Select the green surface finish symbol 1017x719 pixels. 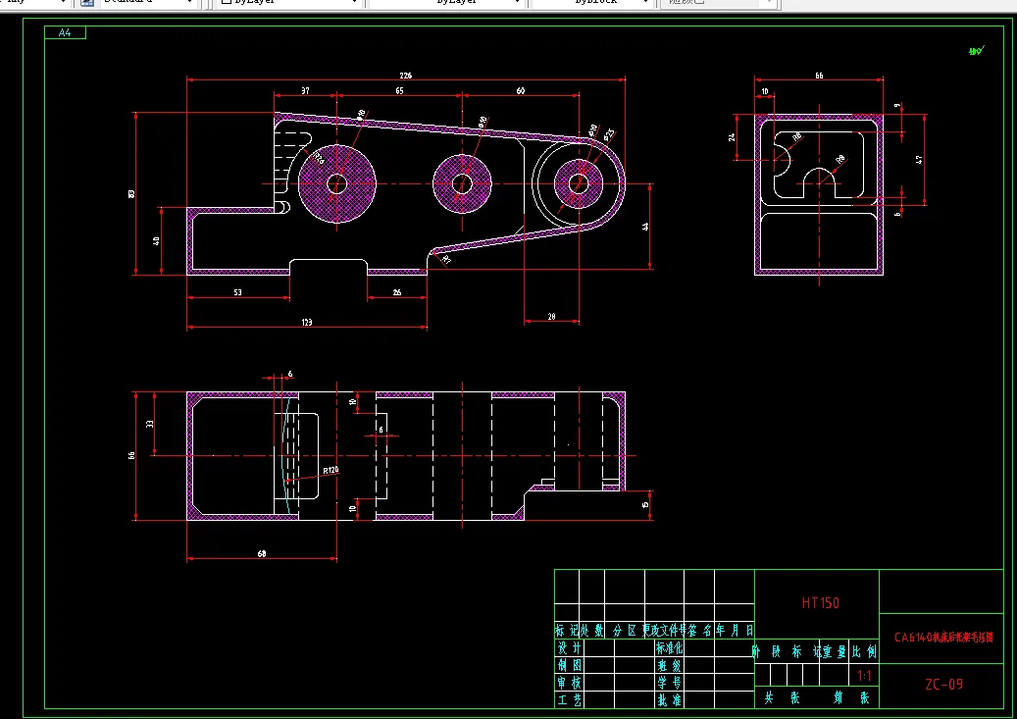[977, 50]
